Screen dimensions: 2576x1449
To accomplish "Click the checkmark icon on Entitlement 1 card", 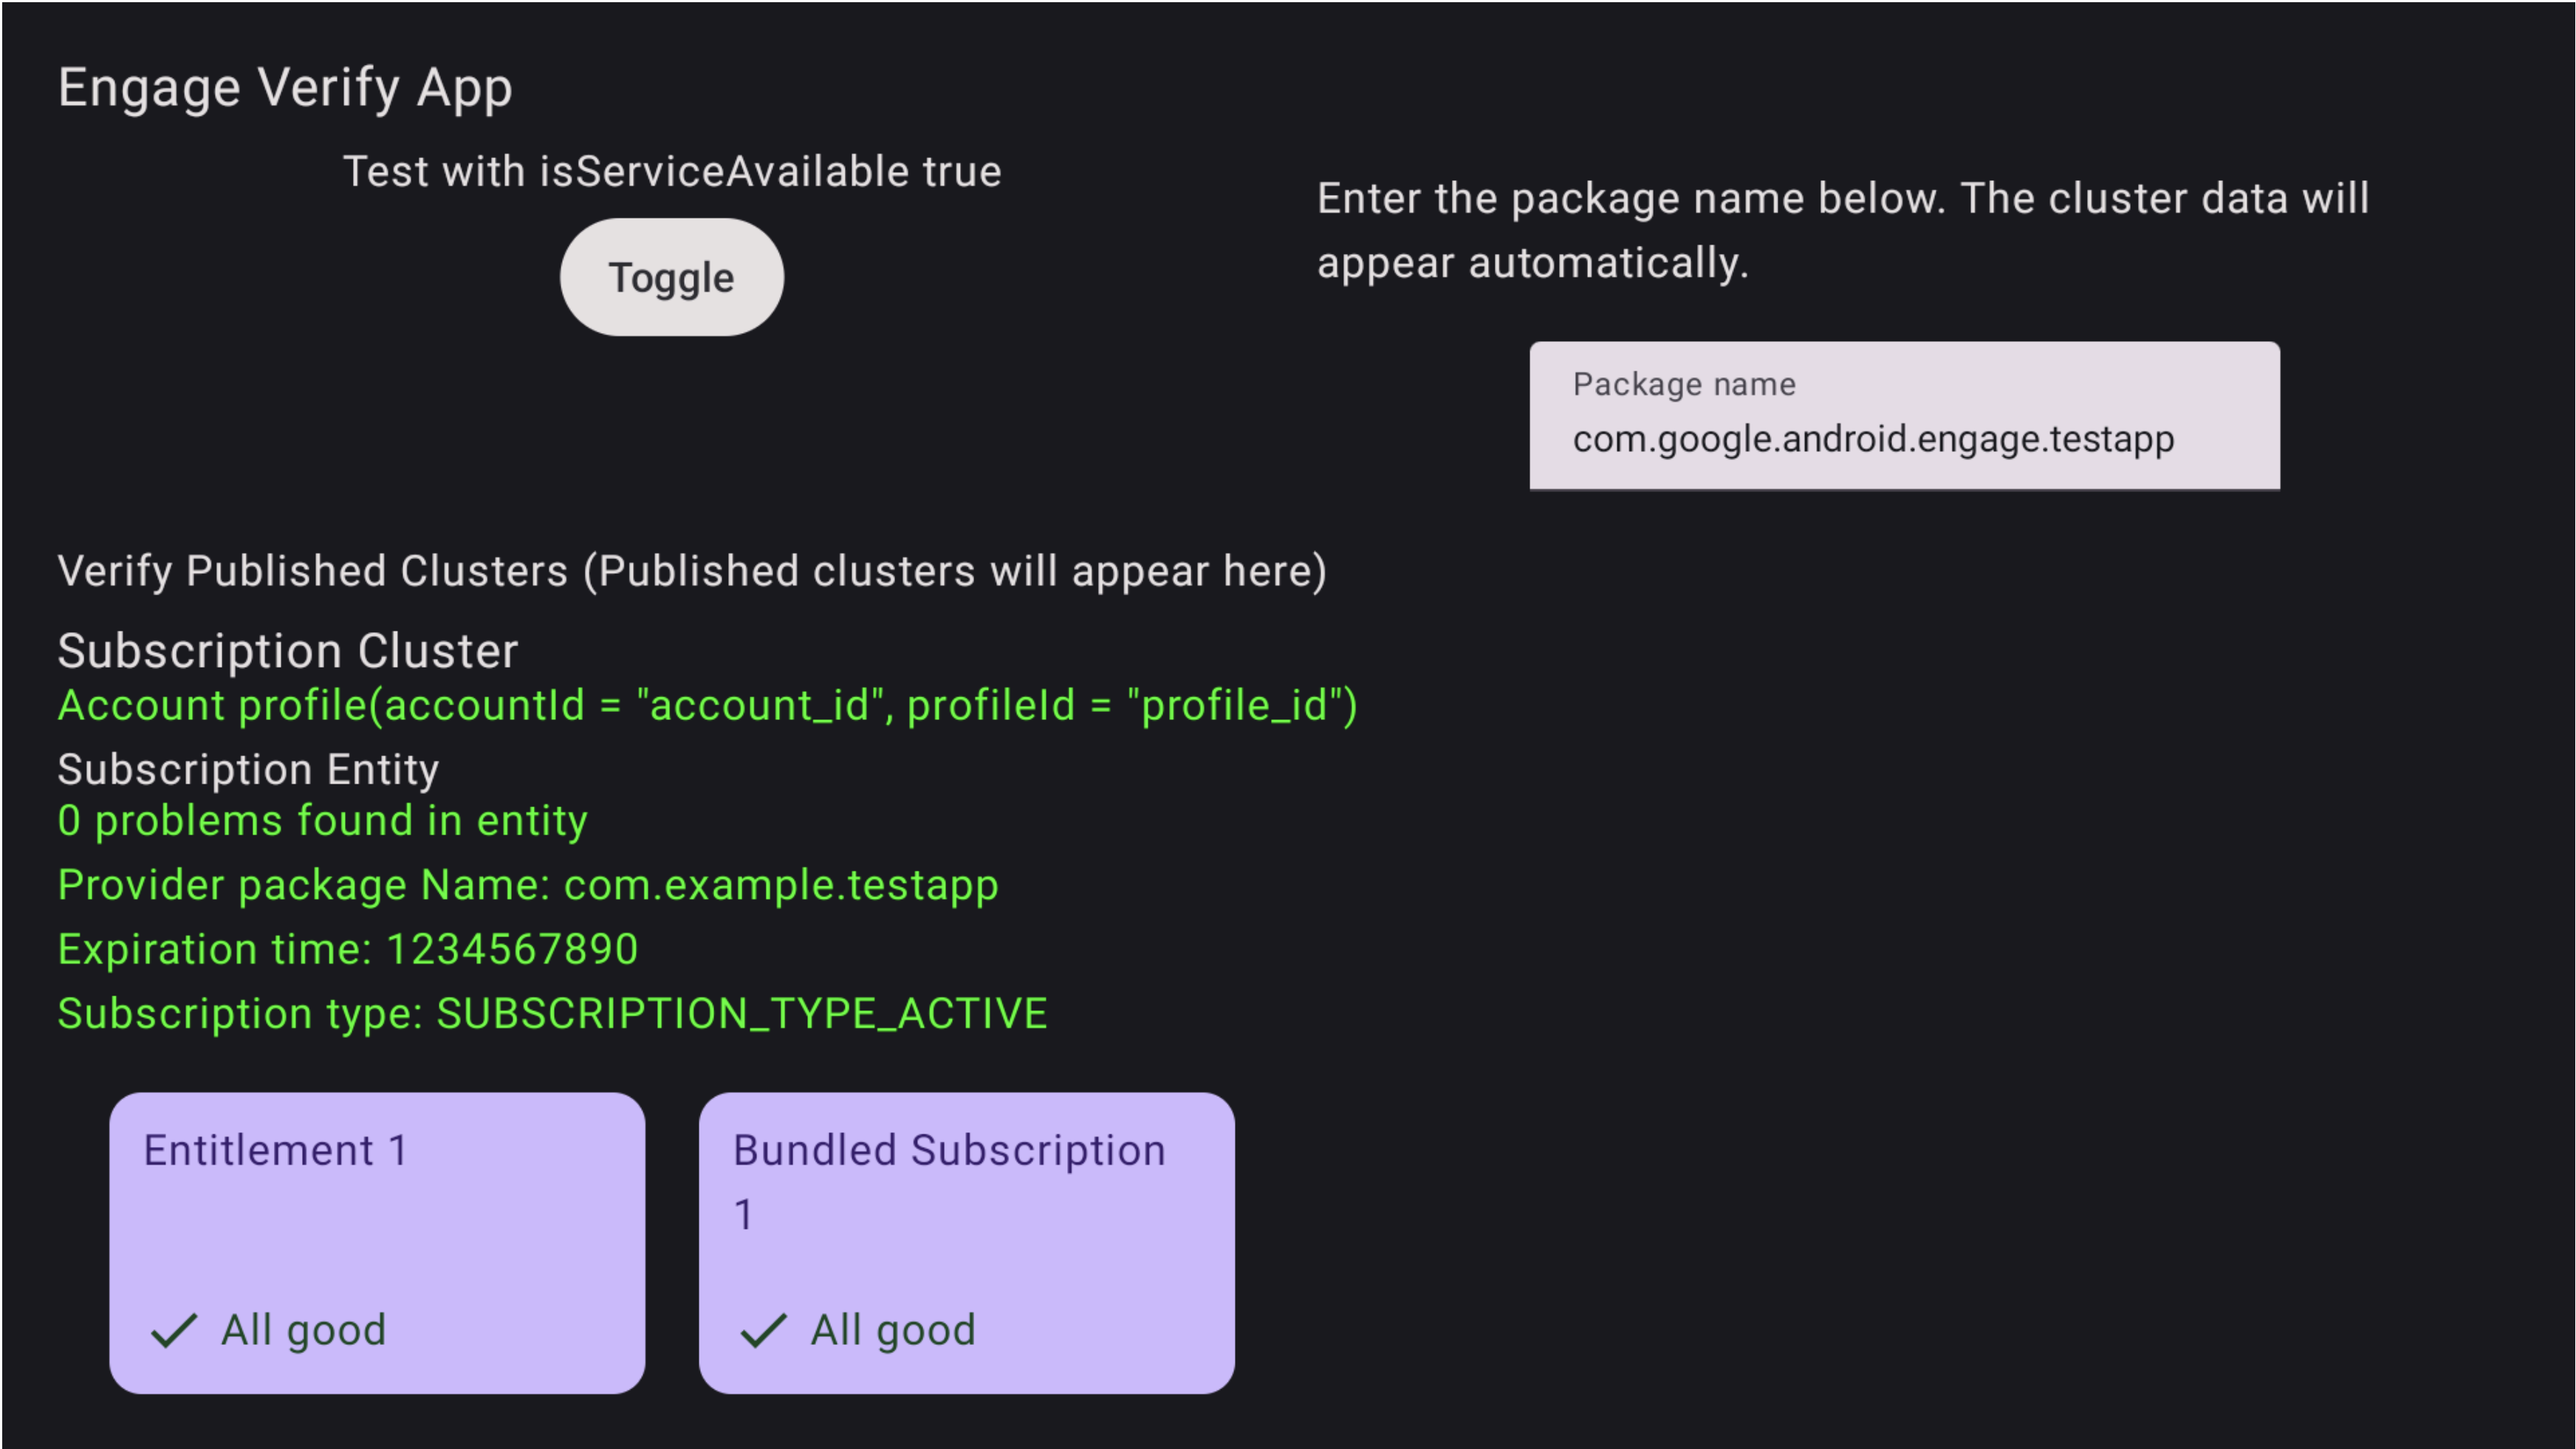I will click(175, 1330).
